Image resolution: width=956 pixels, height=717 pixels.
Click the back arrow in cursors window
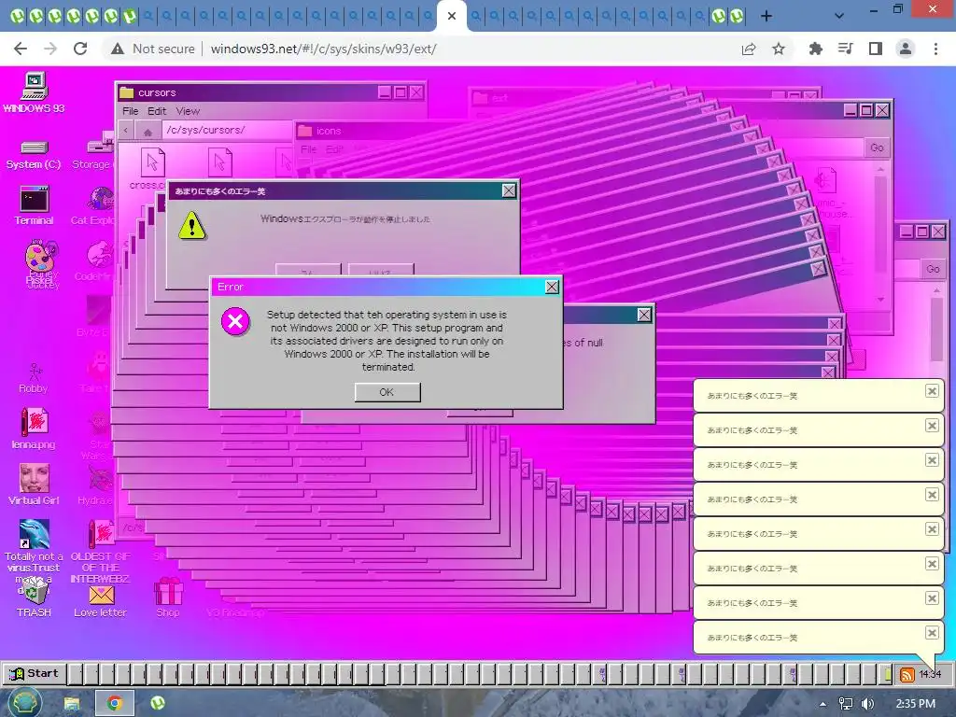tap(126, 130)
